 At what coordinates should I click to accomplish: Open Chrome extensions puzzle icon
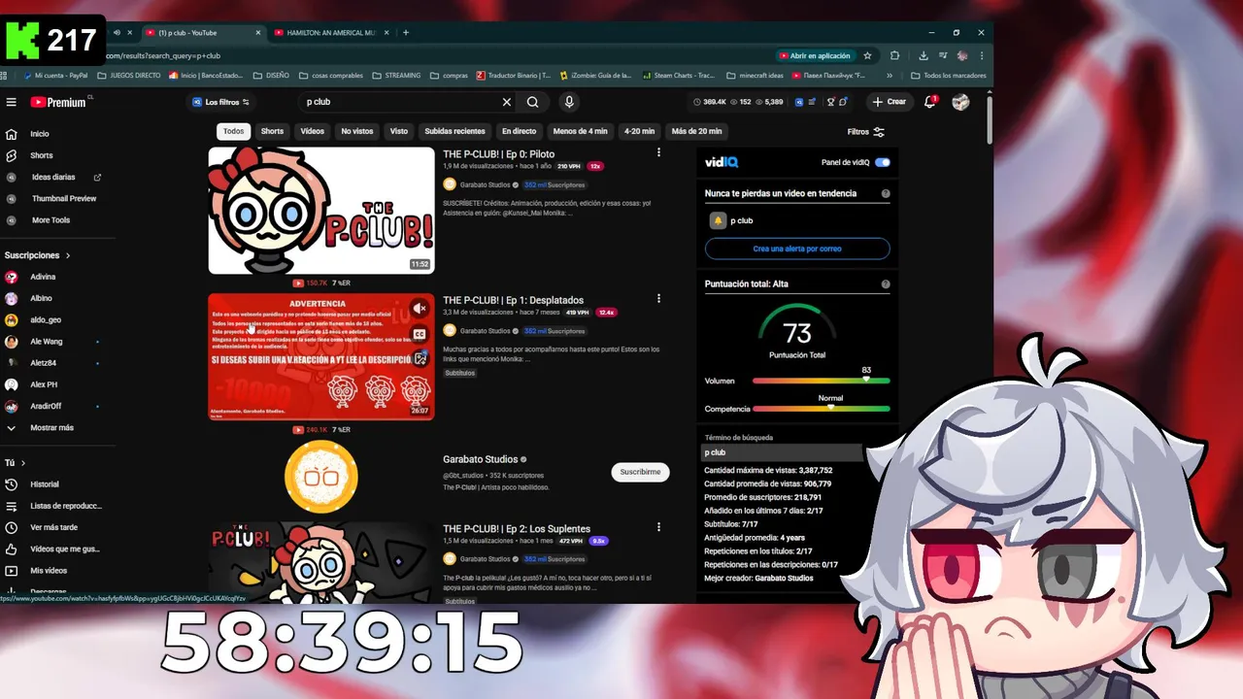[x=894, y=55]
